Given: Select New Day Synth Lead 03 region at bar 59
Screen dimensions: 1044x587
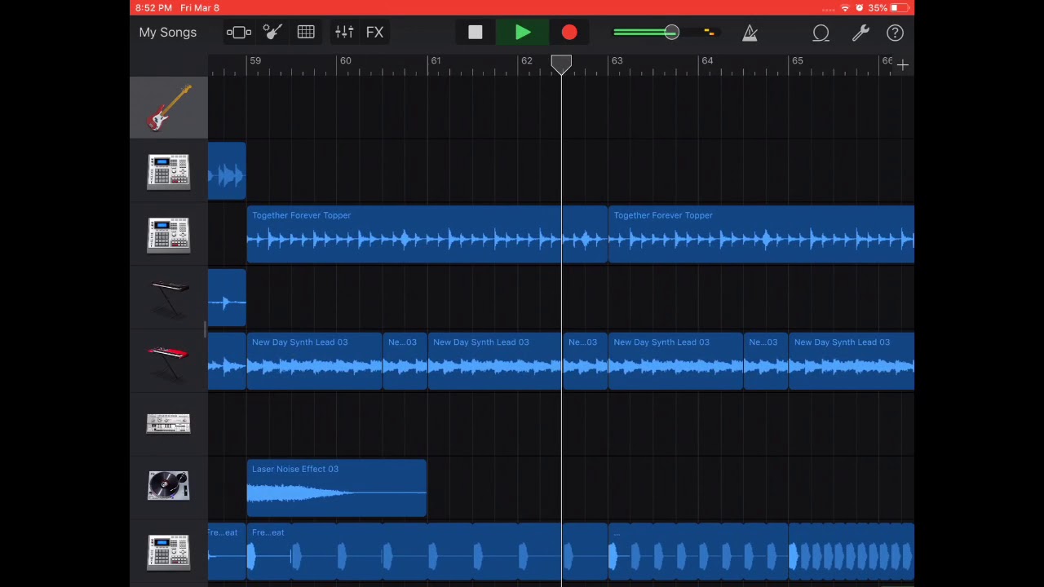Looking at the screenshot, I should point(314,362).
